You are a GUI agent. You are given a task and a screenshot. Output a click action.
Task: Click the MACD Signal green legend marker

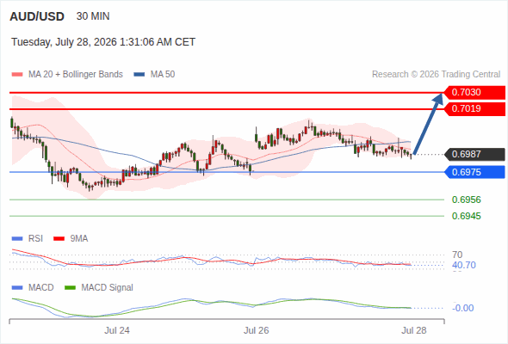coord(70,288)
